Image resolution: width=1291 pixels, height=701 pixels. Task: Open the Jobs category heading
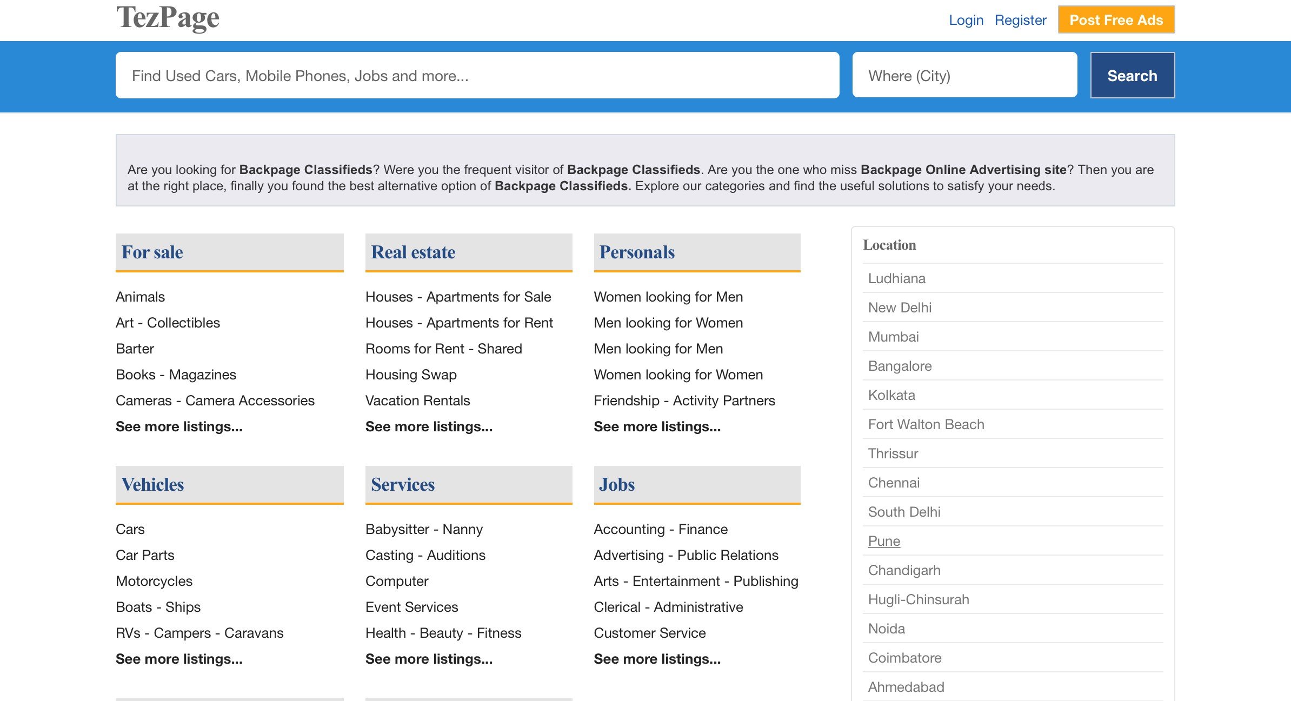[617, 484]
